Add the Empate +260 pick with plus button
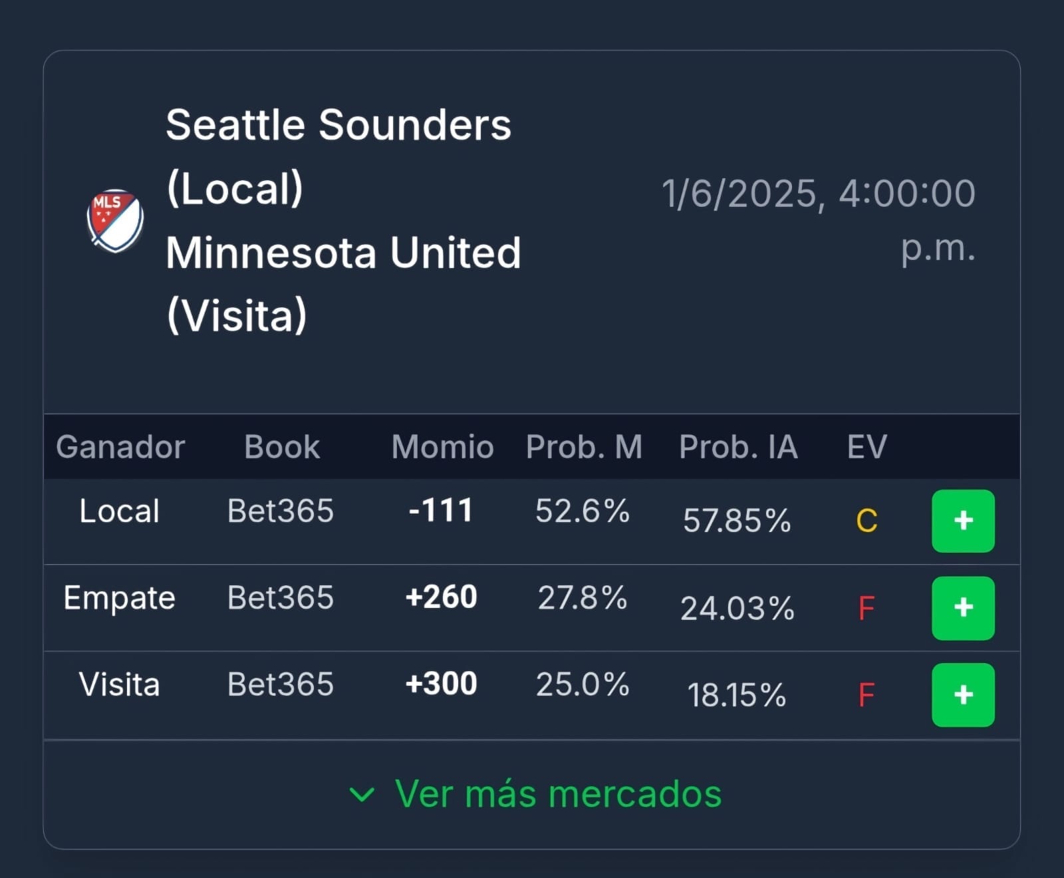The height and width of the screenshot is (878, 1064). 963,608
